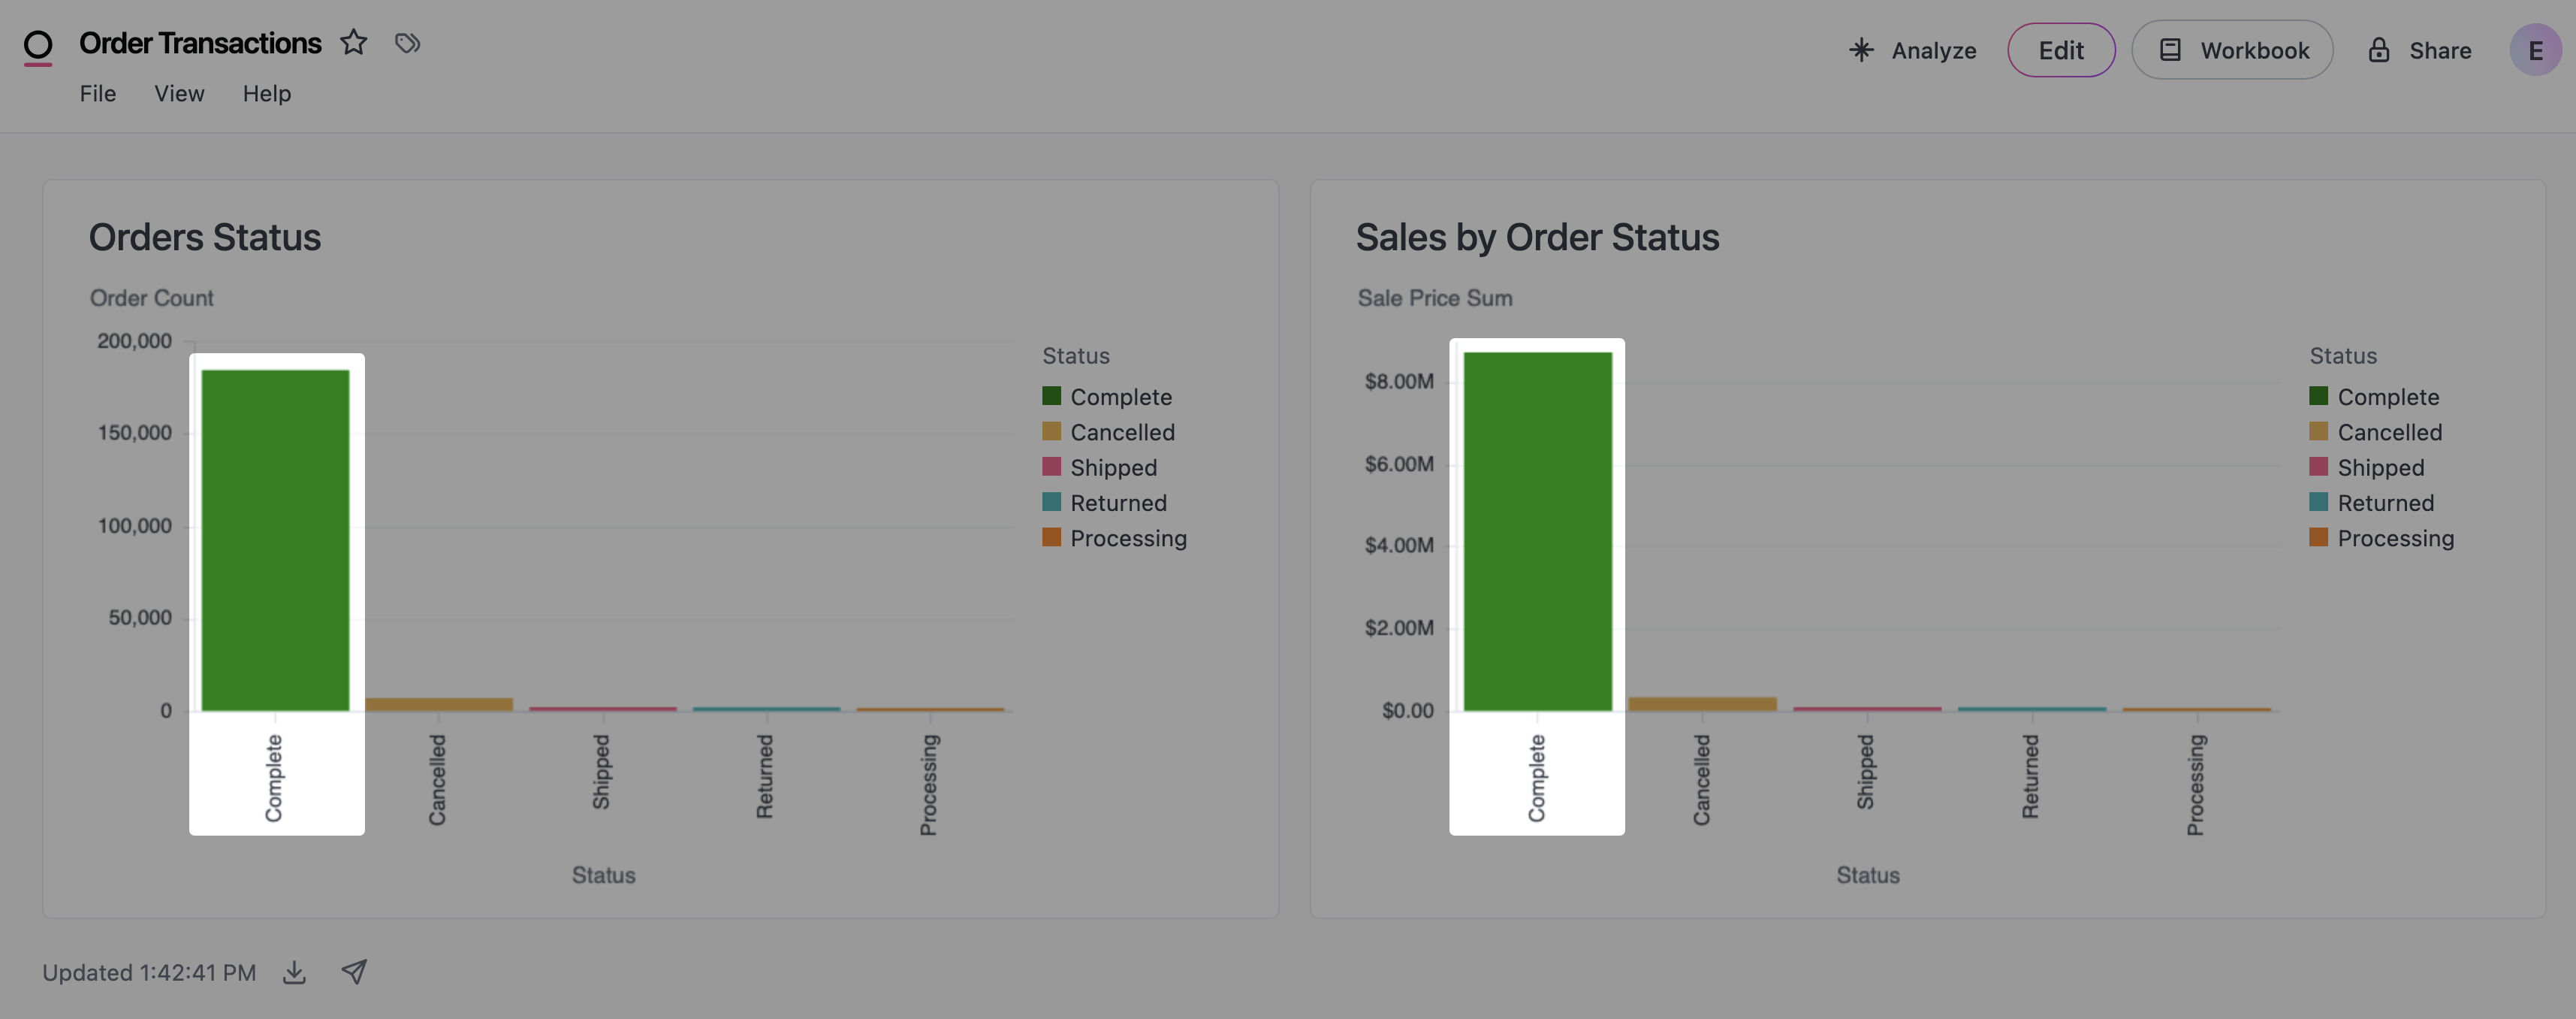Click the Cancelled bar in Orders Status chart
This screenshot has width=2576, height=1019.
(x=439, y=705)
